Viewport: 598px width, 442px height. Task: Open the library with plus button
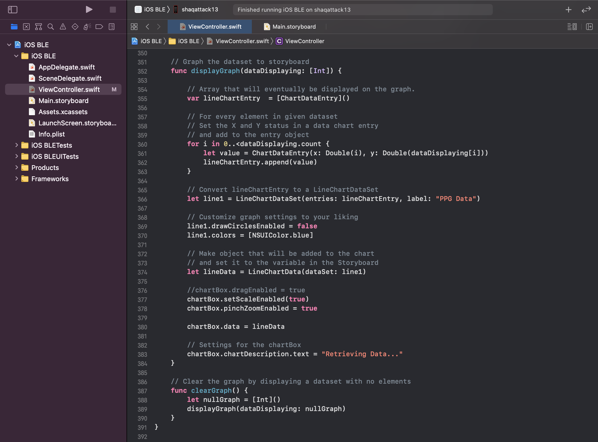pos(569,10)
